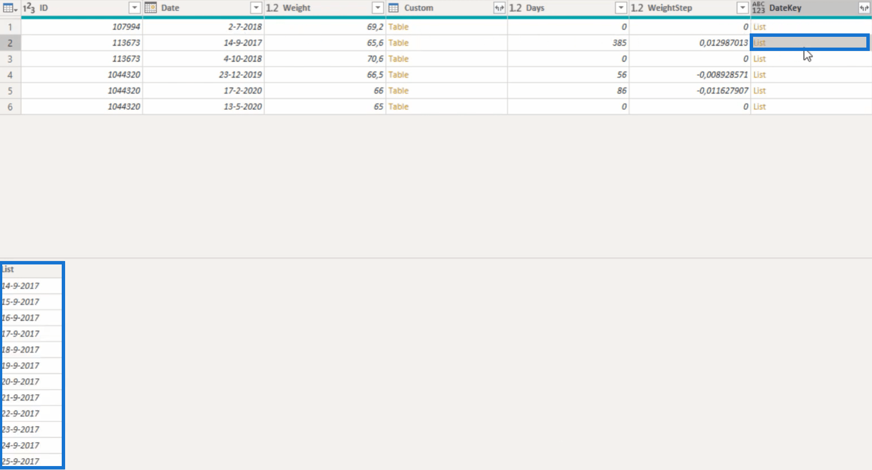Select row number 3
The image size is (872, 470).
[x=10, y=59]
